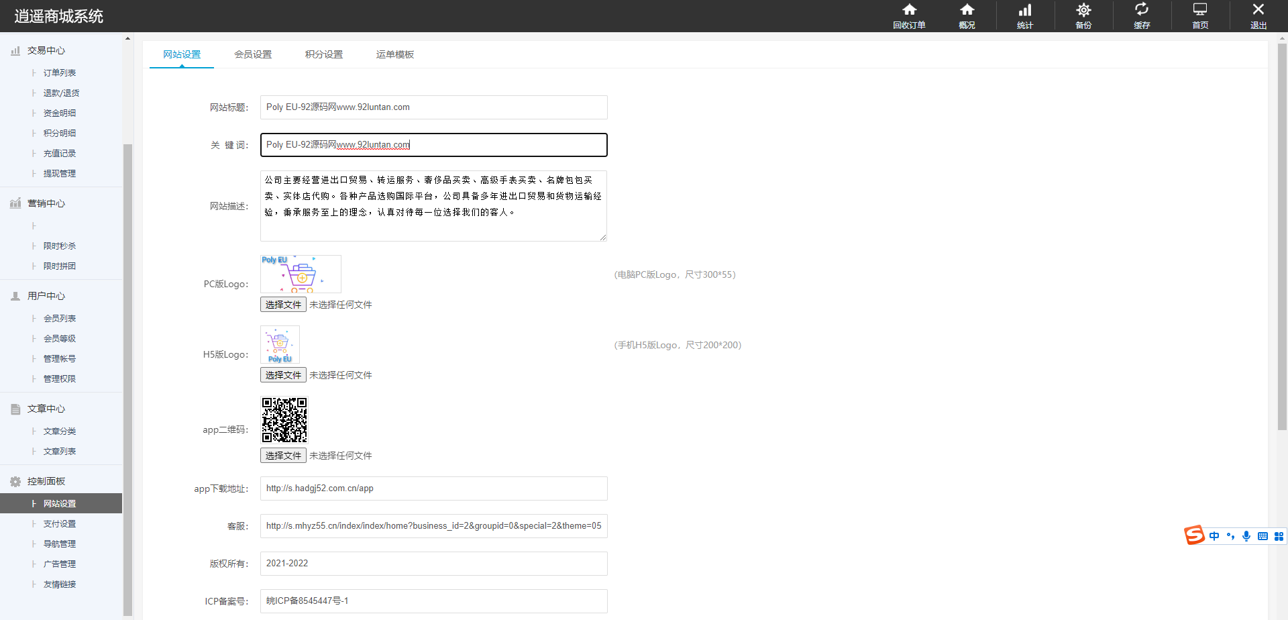The height and width of the screenshot is (620, 1288).
Task: Click the app二维码 QR code image
Action: pos(284,420)
